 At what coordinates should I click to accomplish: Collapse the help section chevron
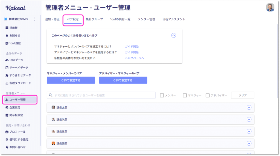(174, 35)
